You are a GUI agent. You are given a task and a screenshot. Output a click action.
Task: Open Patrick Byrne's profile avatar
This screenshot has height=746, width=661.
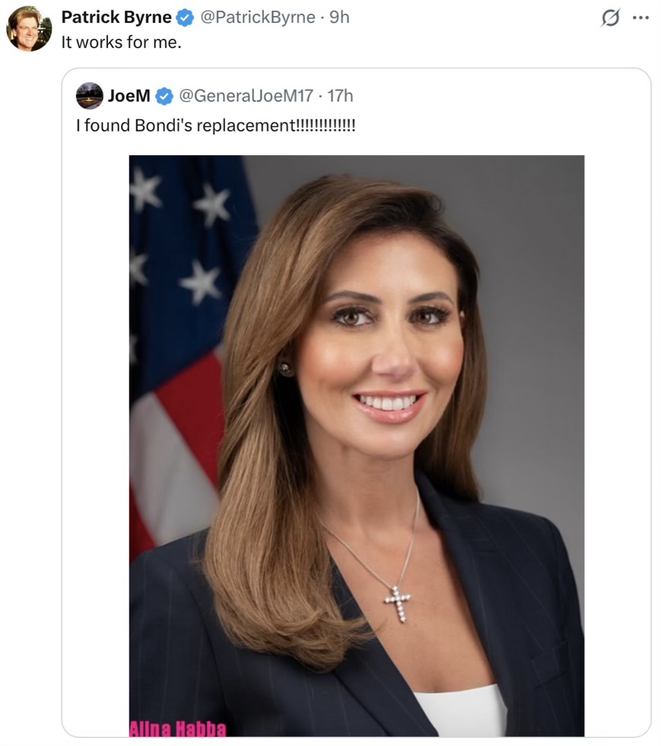(x=28, y=29)
